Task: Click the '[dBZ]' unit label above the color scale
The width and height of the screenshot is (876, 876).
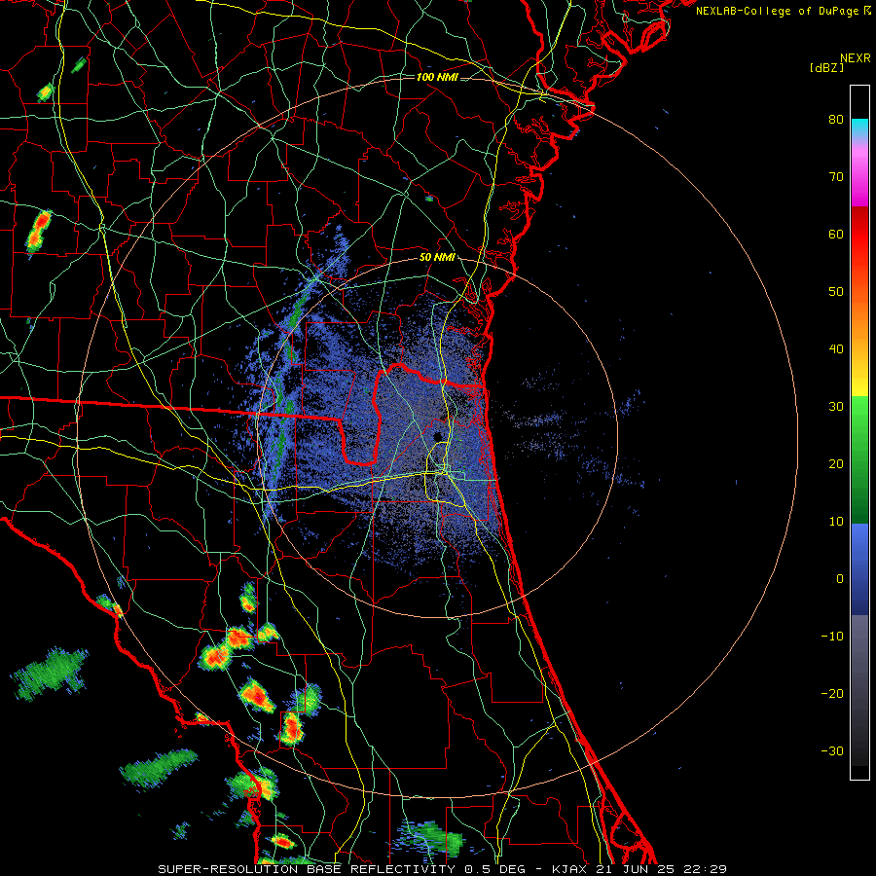Action: [x=826, y=67]
